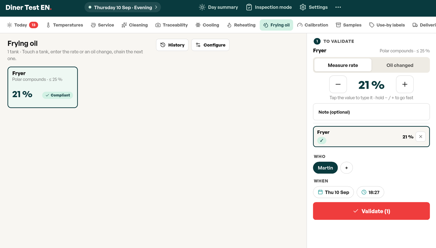Tap the 21 % value to edit
The height and width of the screenshot is (248, 436).
coord(371,85)
